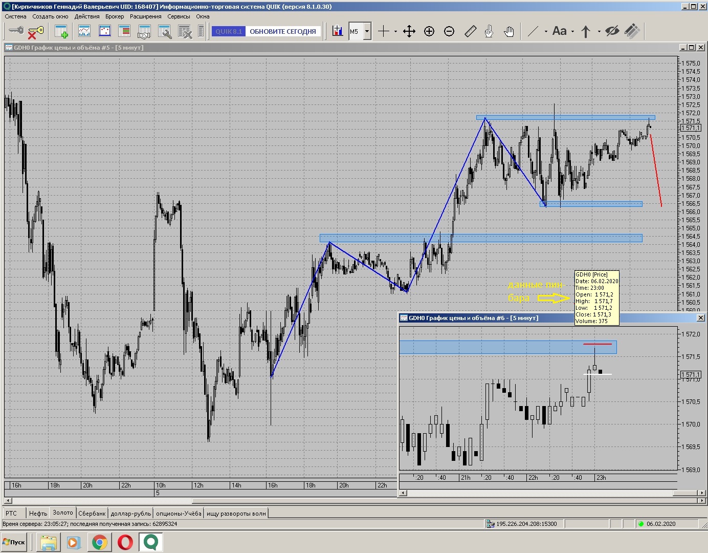The image size is (708, 553).
Task: Click the chart indicator add icon
Action: pos(338,31)
